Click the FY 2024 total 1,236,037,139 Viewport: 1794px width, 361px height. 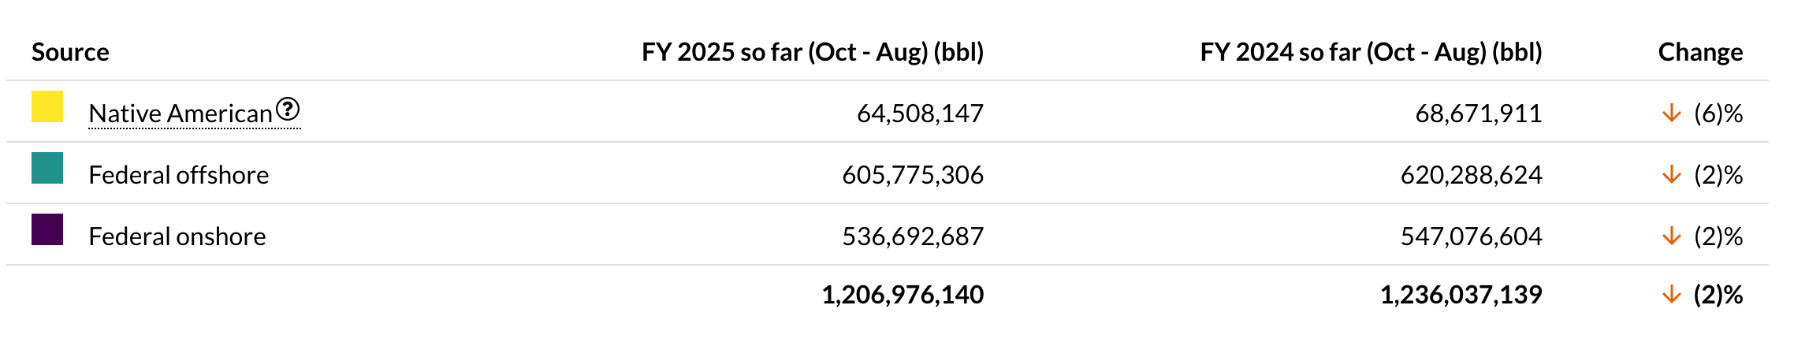click(1461, 295)
